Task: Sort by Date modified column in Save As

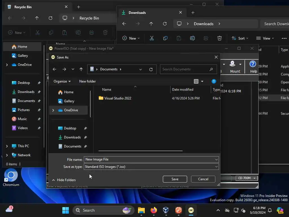Action: coord(183,90)
